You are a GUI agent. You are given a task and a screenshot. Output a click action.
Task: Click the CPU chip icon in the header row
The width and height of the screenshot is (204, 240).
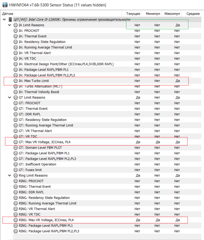[x=10, y=20]
